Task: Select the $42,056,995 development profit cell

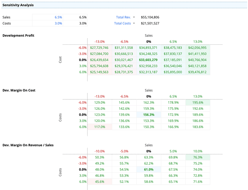Action: [198, 48]
